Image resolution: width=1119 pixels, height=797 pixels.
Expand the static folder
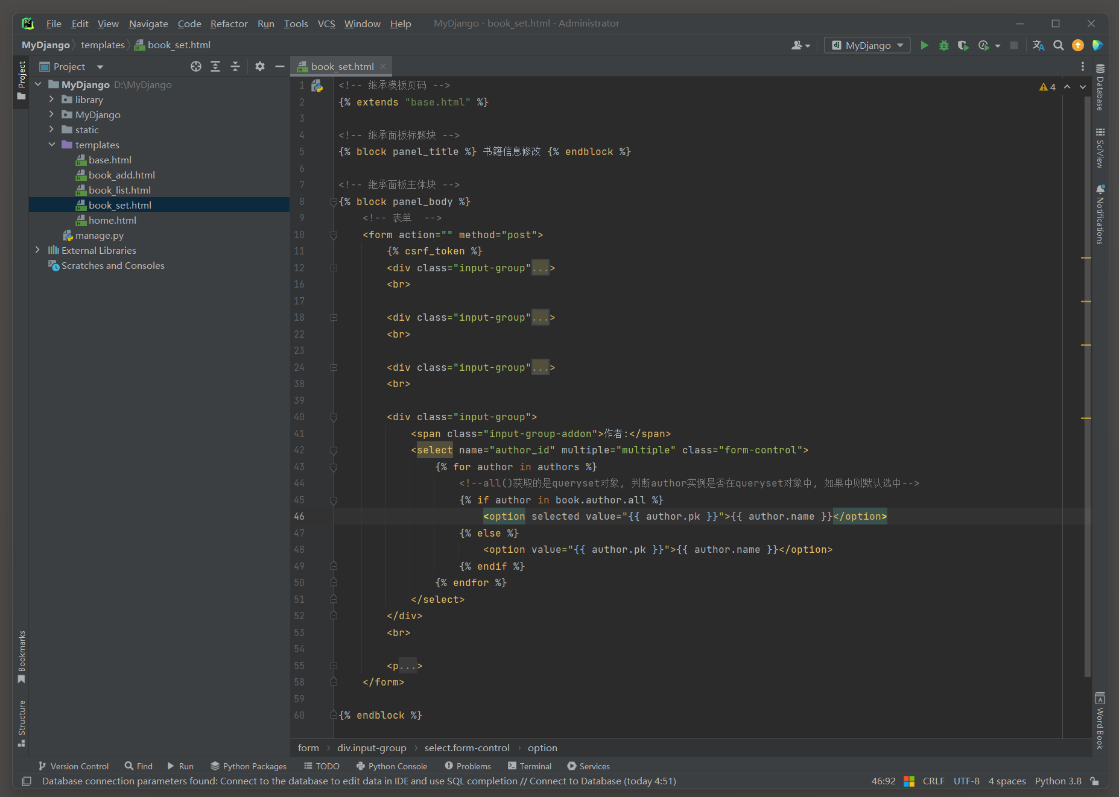(x=51, y=130)
